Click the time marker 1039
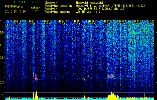The height and width of the screenshot is (100, 157). tap(137, 21)
